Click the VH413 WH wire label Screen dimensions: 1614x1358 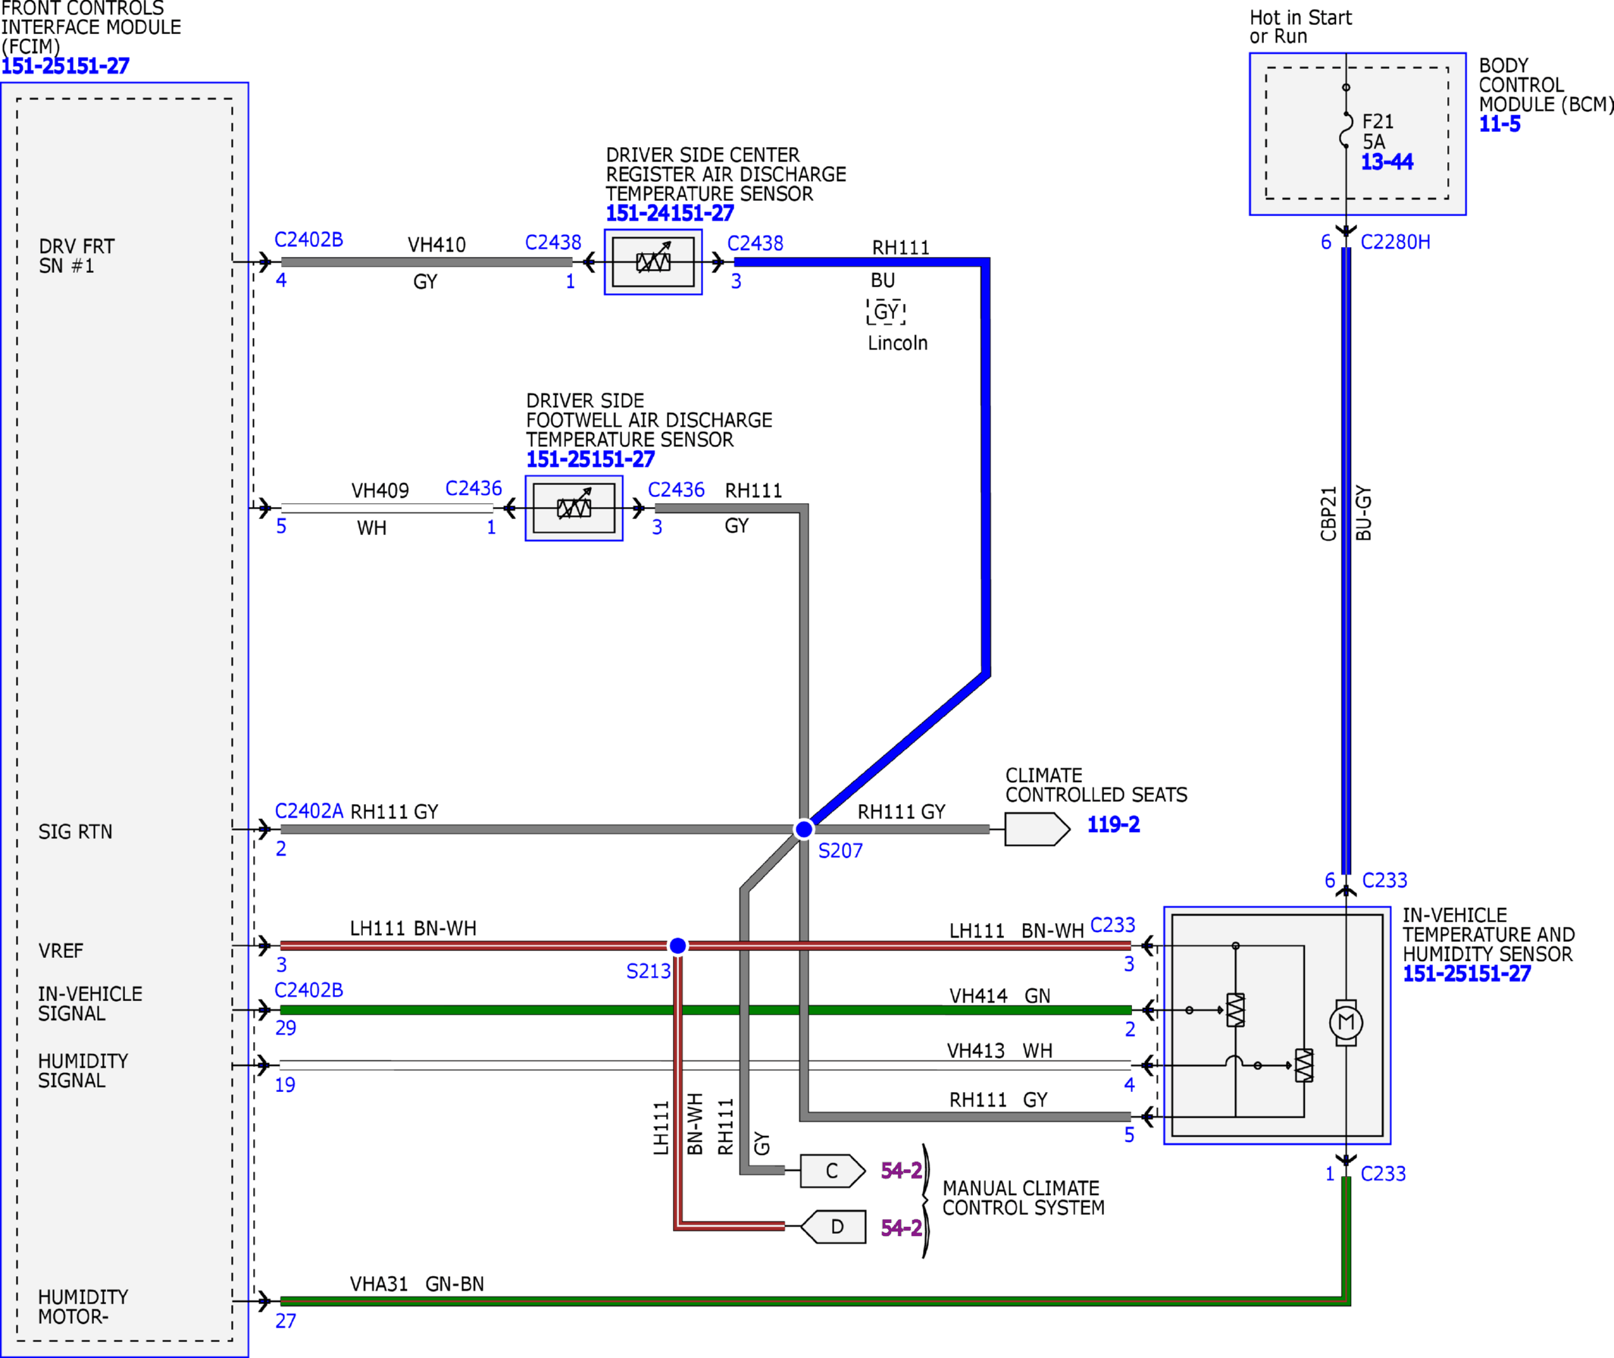tap(999, 1051)
